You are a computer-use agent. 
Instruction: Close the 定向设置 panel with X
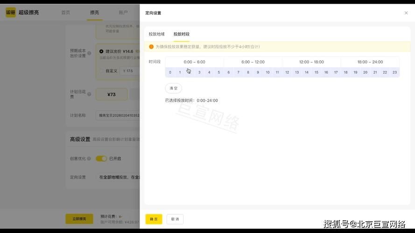tap(406, 13)
